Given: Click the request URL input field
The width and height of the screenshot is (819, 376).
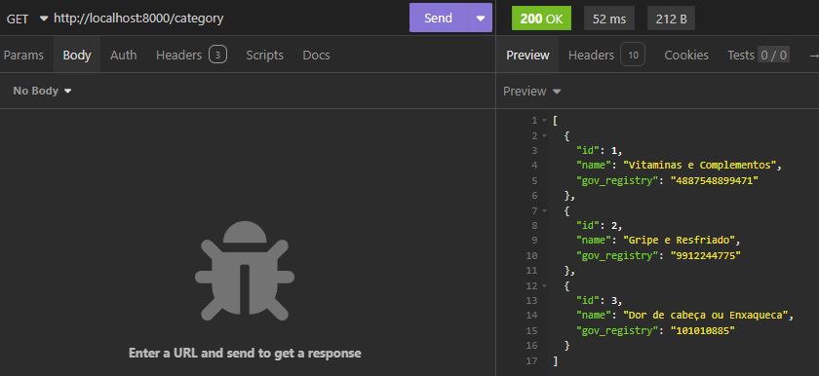Looking at the screenshot, I should [x=229, y=19].
